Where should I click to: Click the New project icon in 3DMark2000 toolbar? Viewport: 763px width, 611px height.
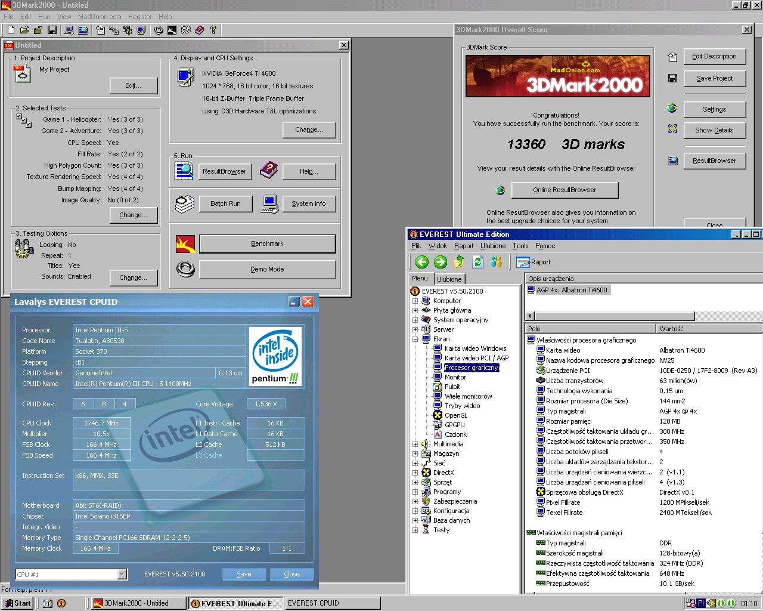(x=11, y=30)
